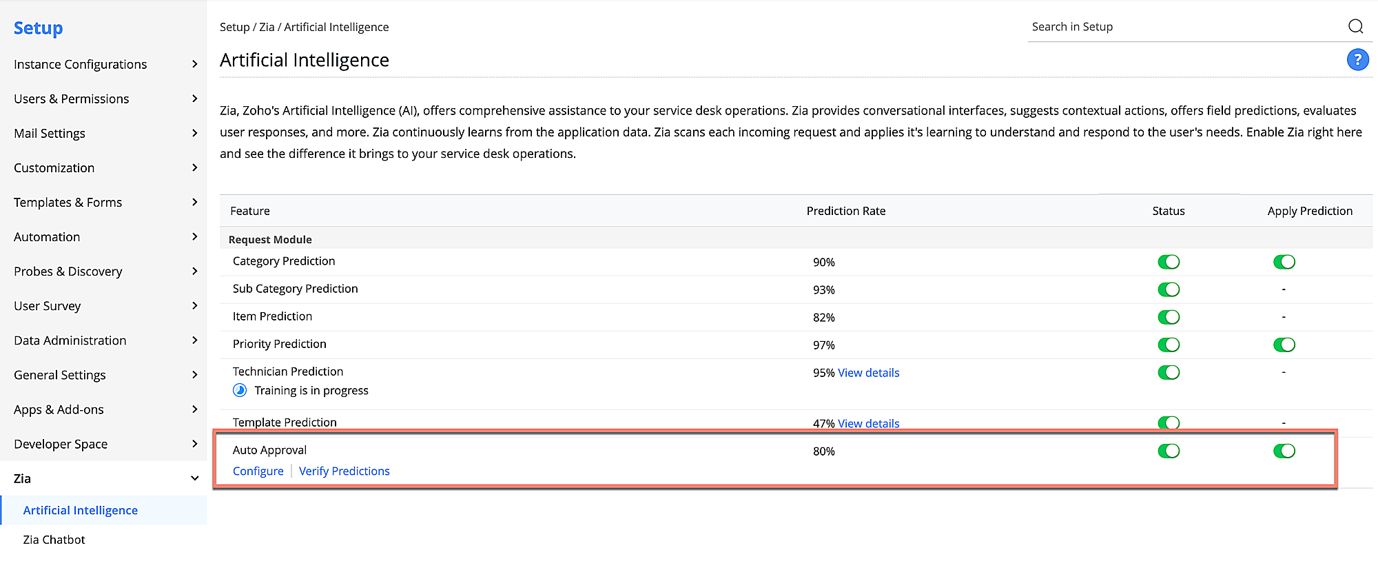Expand the Automation section chevron
The height and width of the screenshot is (561, 1378).
194,236
